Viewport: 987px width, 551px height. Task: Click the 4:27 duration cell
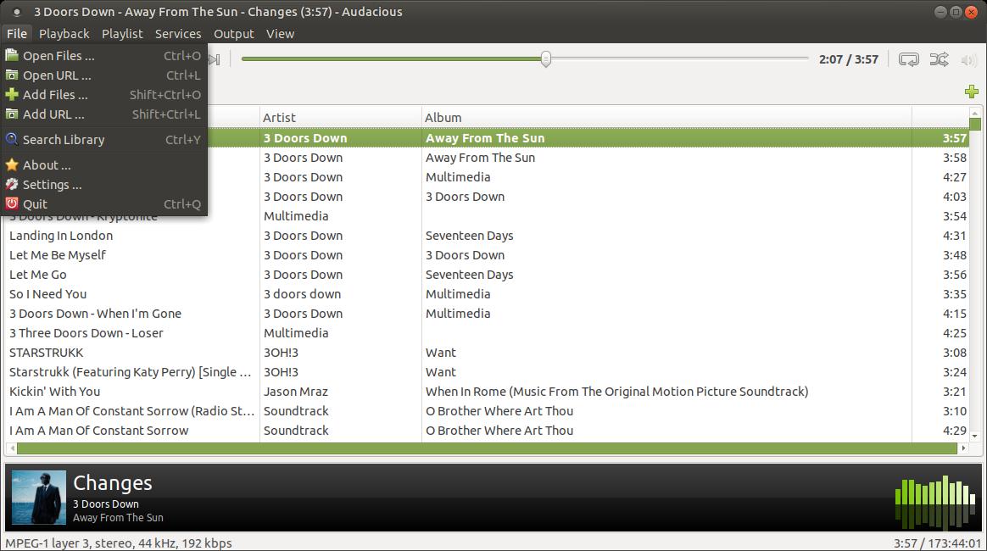click(x=954, y=177)
